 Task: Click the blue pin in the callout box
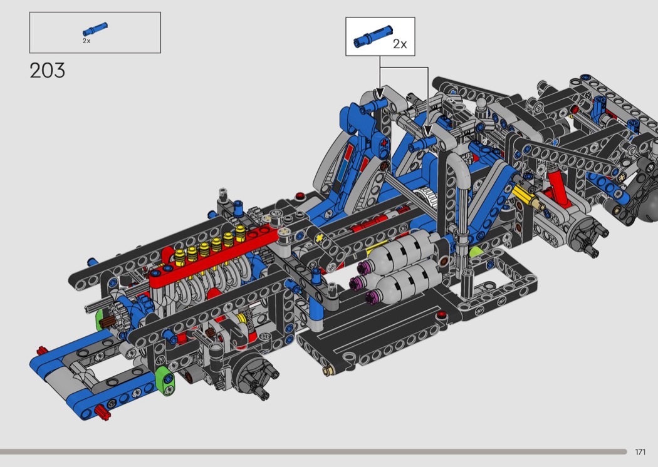[372, 37]
